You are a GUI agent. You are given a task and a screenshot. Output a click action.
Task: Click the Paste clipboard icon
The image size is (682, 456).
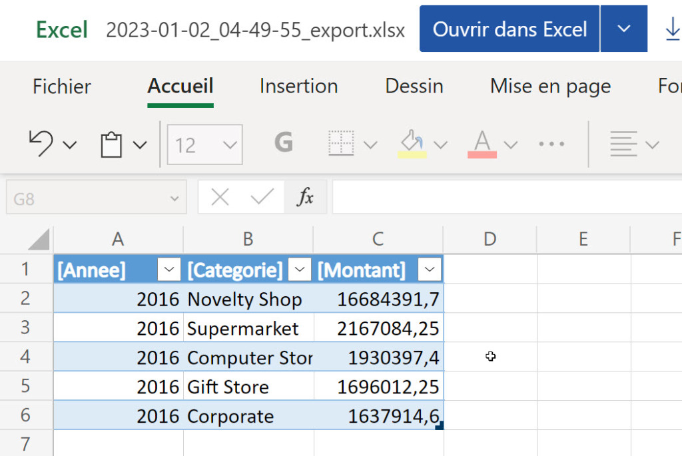[x=111, y=144]
